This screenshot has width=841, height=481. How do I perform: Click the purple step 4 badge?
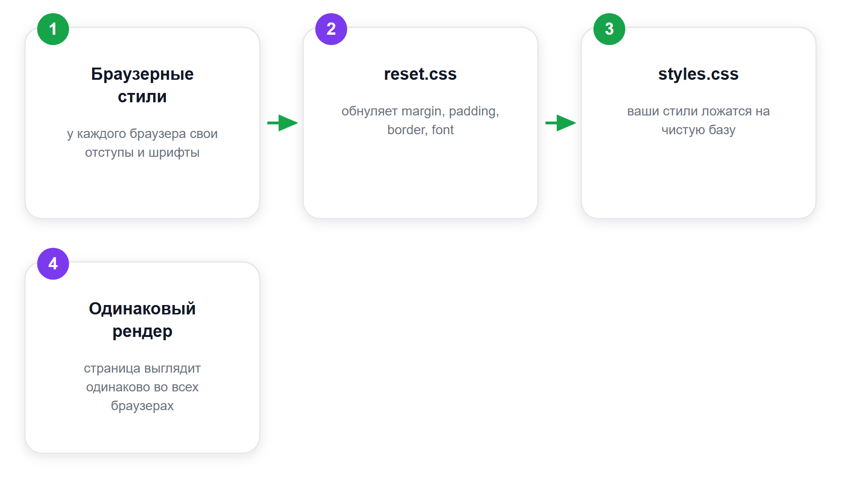[53, 264]
